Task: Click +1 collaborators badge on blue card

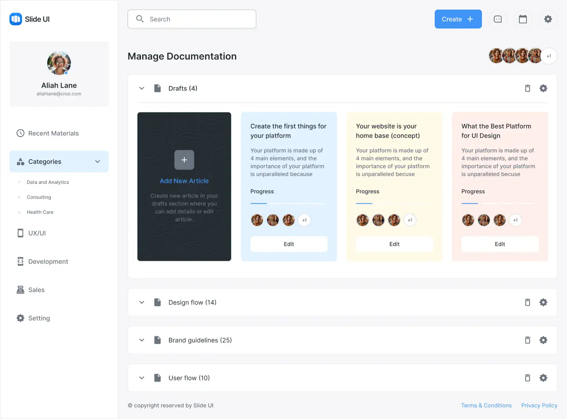Action: (304, 220)
